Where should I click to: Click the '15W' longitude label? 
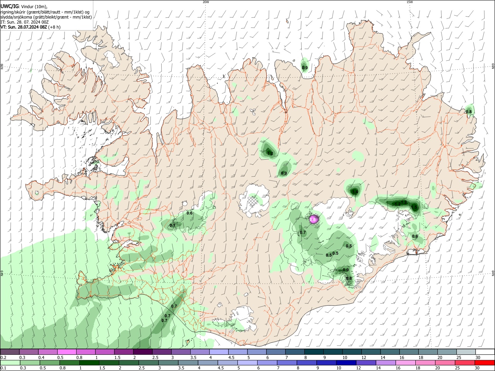click(x=410, y=2)
